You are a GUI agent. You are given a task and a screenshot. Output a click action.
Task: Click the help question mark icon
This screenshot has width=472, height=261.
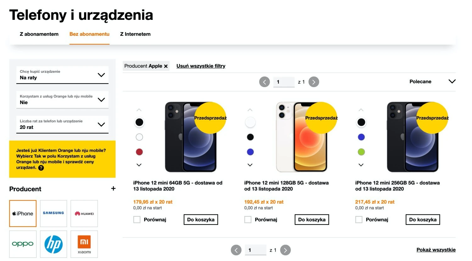tap(41, 168)
